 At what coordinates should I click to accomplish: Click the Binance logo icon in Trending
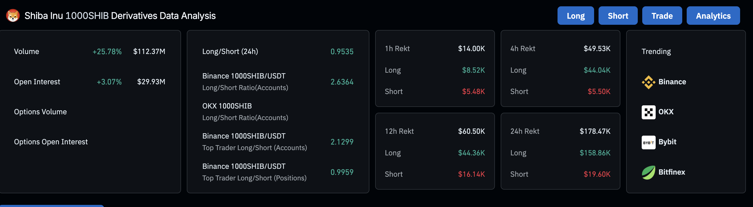tap(648, 82)
